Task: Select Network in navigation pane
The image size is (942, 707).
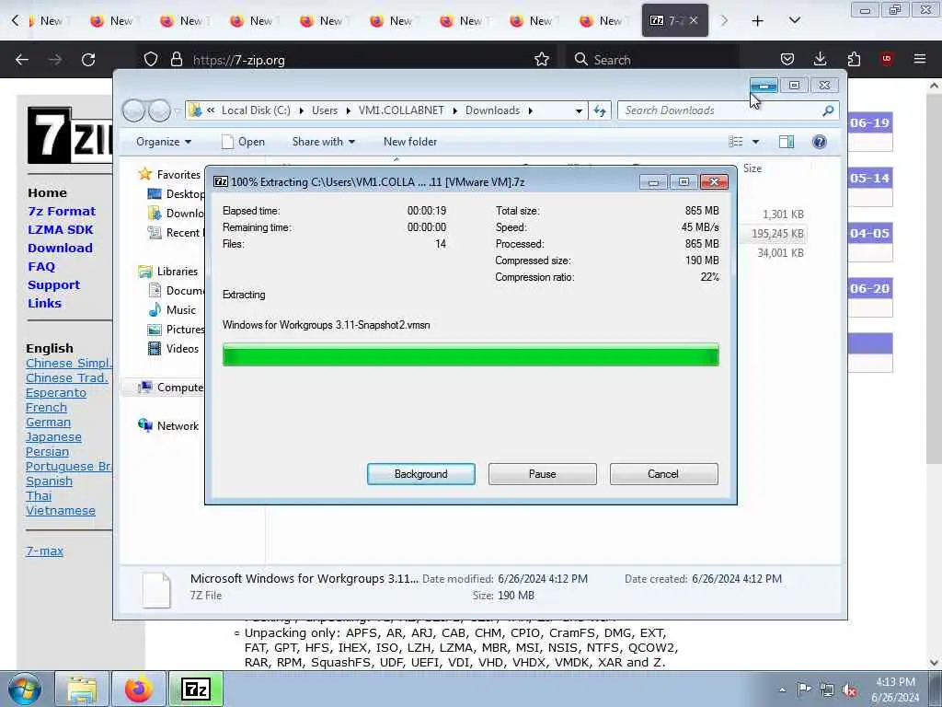Action: point(178,426)
